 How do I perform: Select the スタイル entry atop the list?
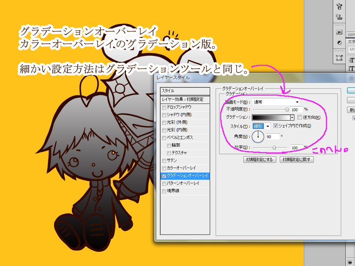185,91
